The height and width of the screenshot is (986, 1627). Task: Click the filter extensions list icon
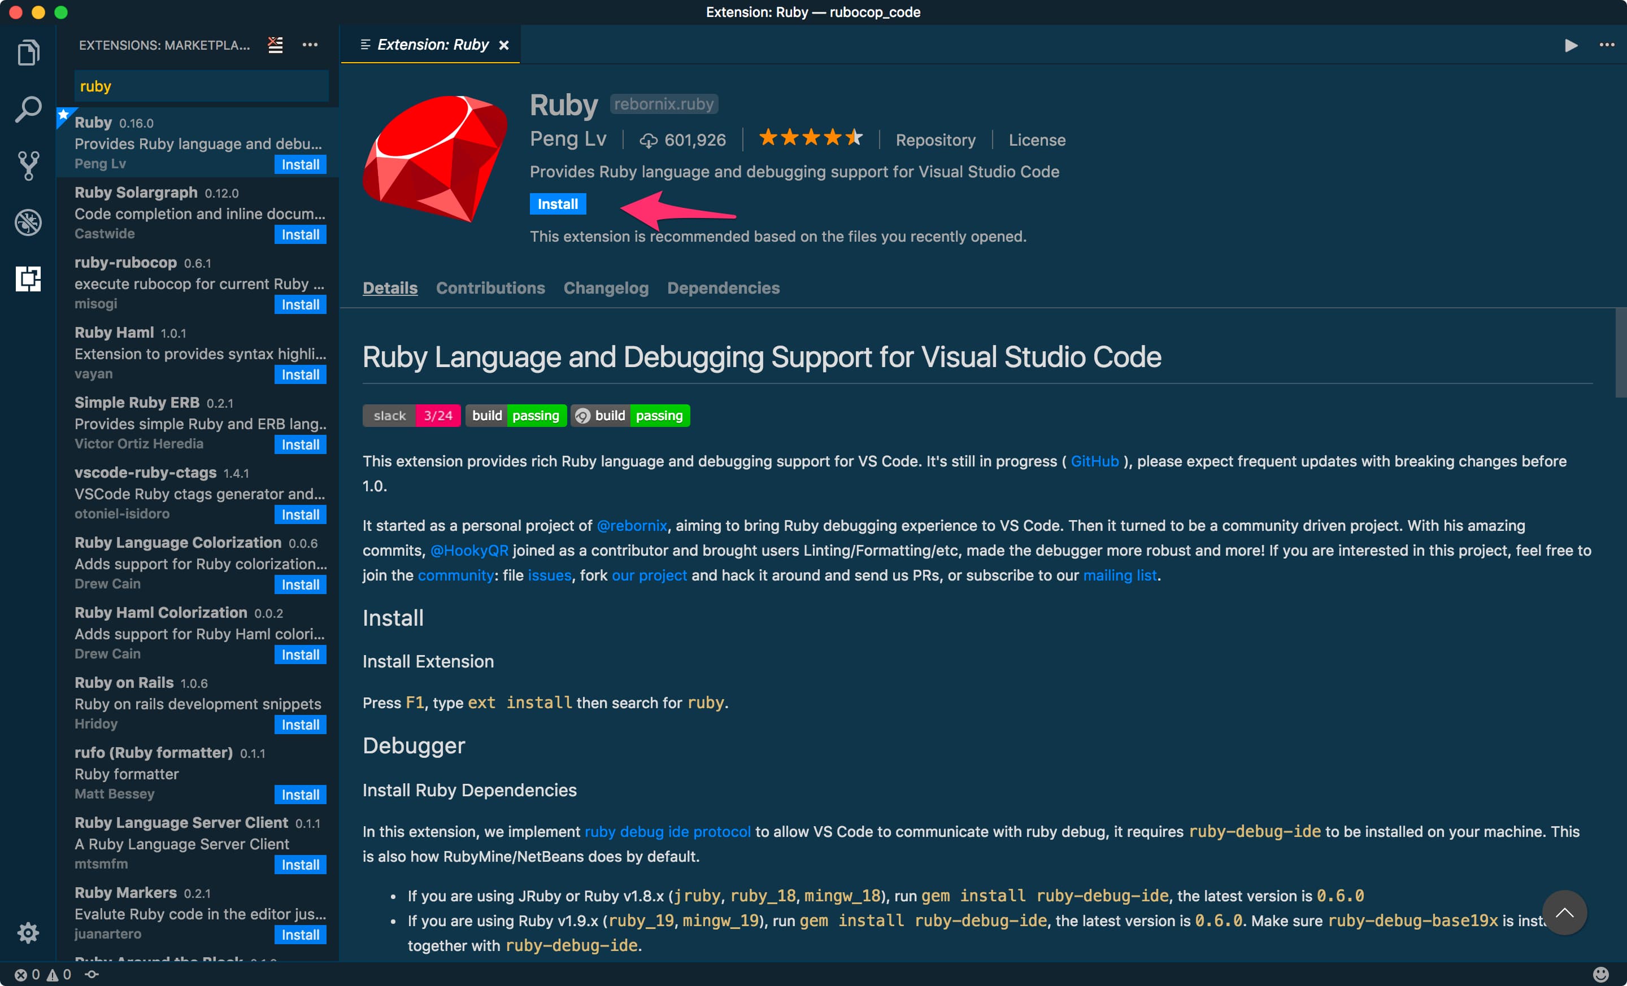coord(276,44)
